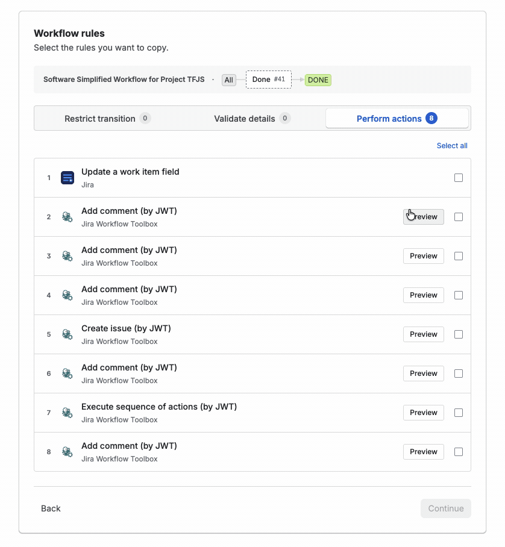Switch to the Restrict transition tab

107,118
